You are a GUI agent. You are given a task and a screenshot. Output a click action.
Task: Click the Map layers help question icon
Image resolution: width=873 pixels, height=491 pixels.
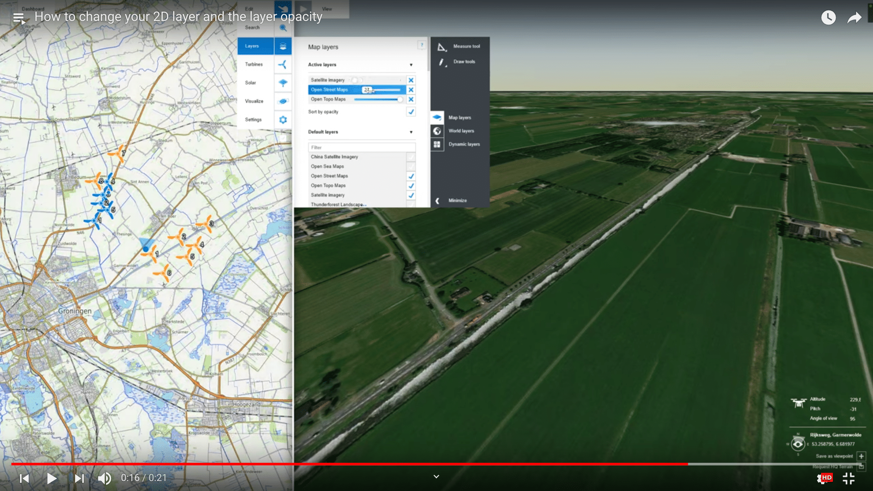[x=421, y=45]
